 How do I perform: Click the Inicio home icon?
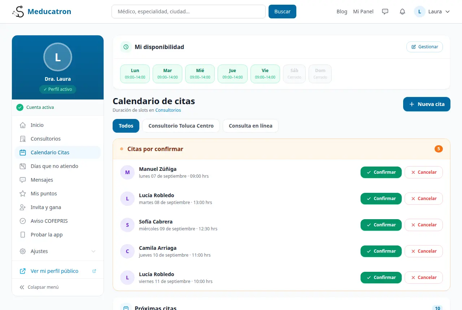23,125
